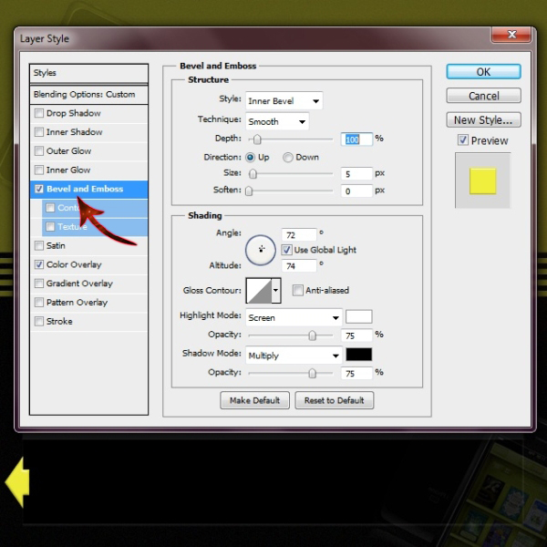Image resolution: width=547 pixels, height=547 pixels.
Task: Click the Cancel button
Action: pyautogui.click(x=483, y=96)
